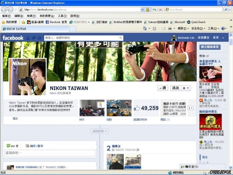
Task: Open the 活動 events thumbnail
Action: pyautogui.click(x=119, y=108)
